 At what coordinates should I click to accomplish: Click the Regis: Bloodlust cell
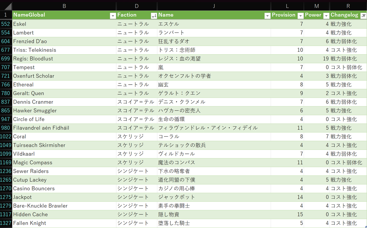pyautogui.click(x=64, y=59)
